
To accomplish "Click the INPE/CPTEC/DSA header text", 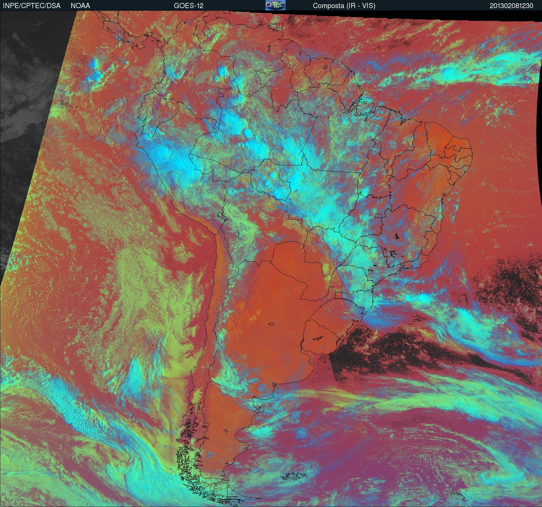I will [x=32, y=6].
